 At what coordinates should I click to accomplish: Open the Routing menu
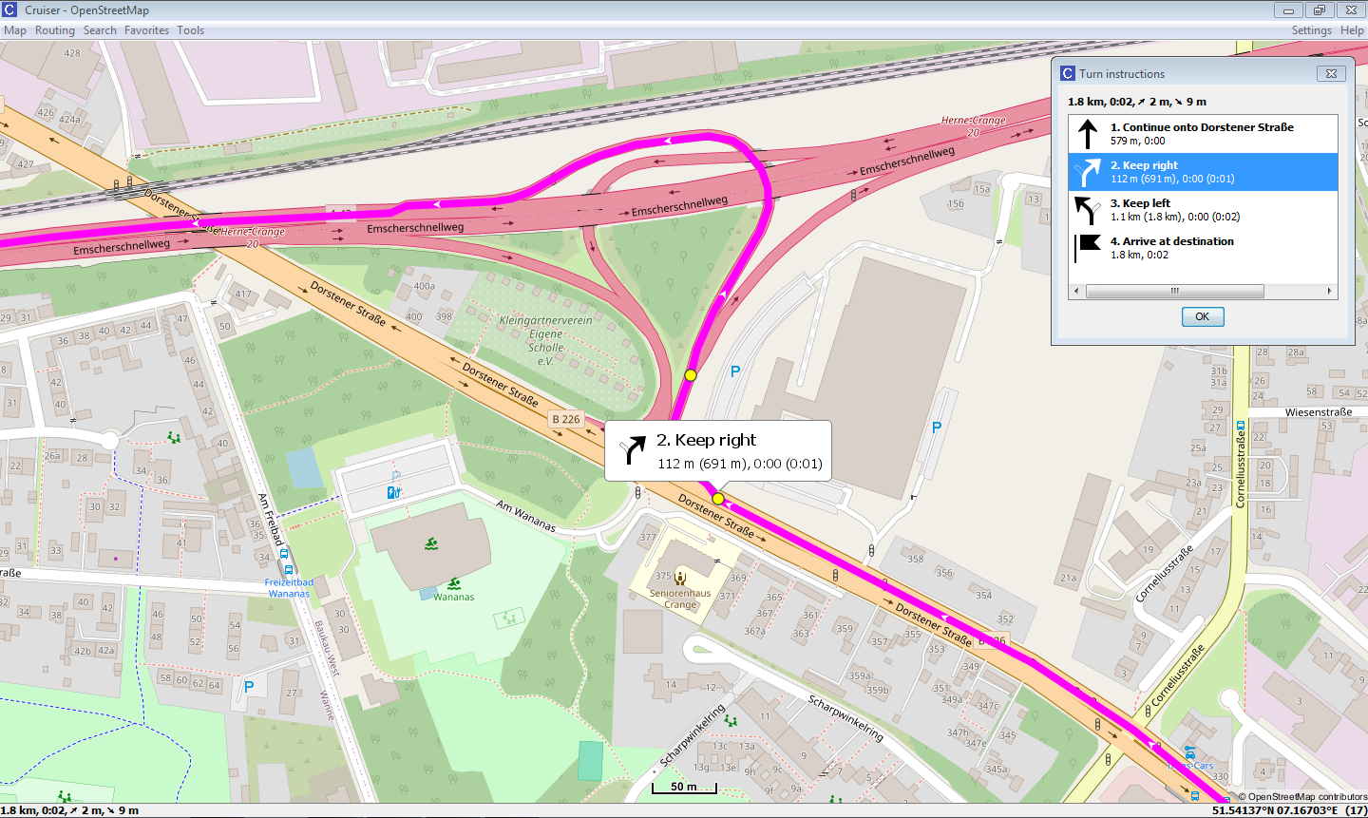(55, 30)
